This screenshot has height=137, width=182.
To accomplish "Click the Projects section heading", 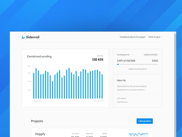I will pyautogui.click(x=37, y=121).
